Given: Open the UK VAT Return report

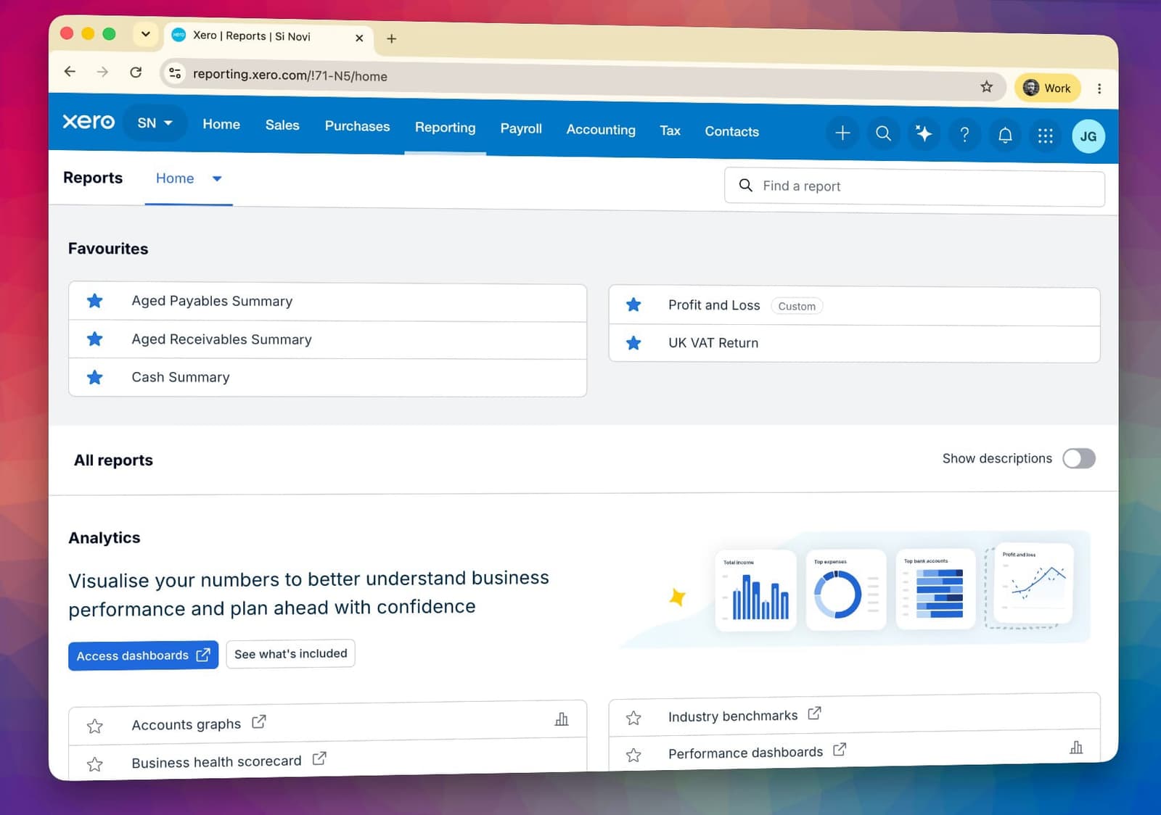Looking at the screenshot, I should point(713,343).
